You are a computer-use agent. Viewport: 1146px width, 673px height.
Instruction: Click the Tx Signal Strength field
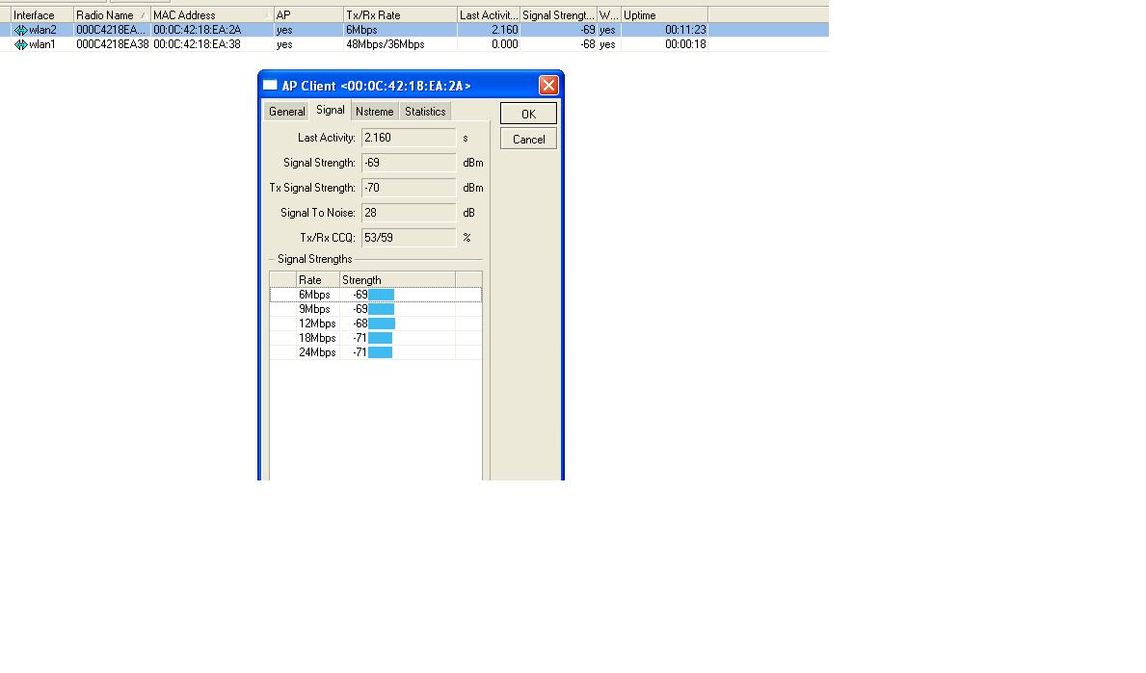[x=409, y=188]
